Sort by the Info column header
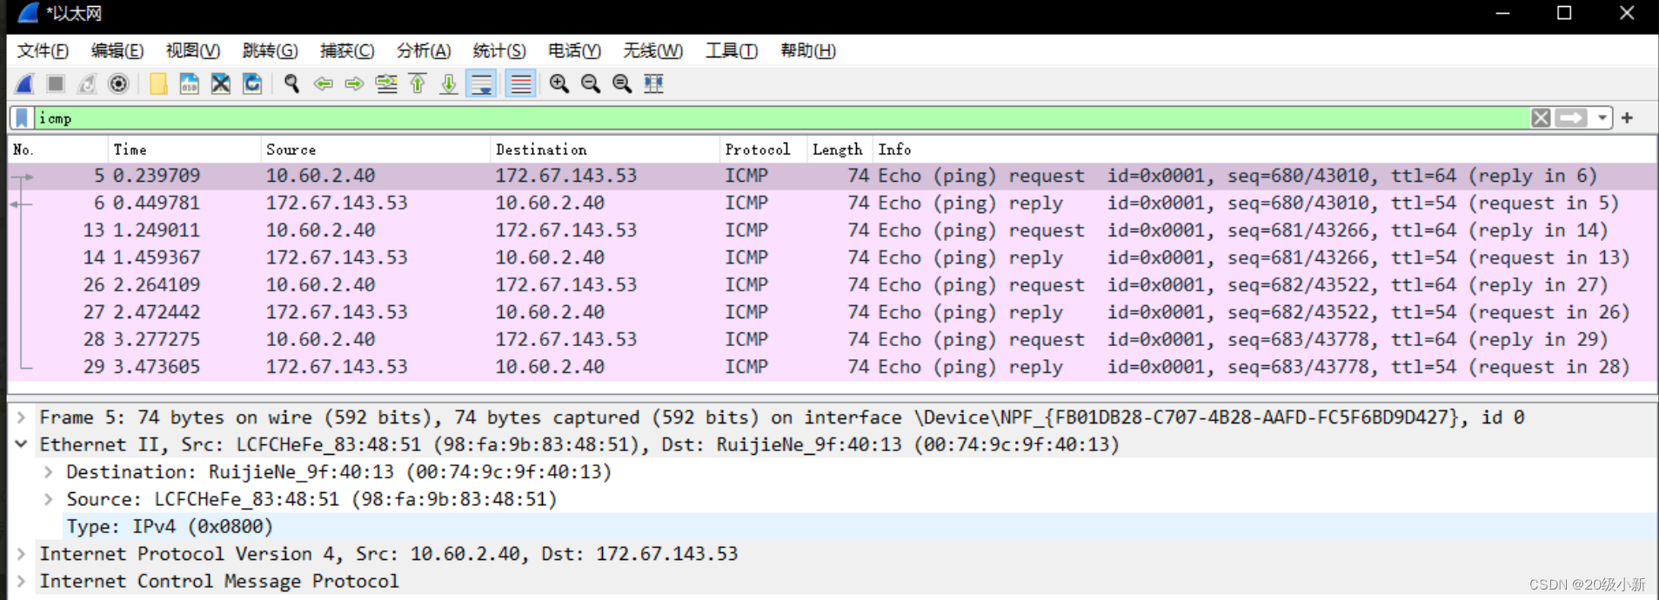The width and height of the screenshot is (1659, 600). (x=1265, y=150)
